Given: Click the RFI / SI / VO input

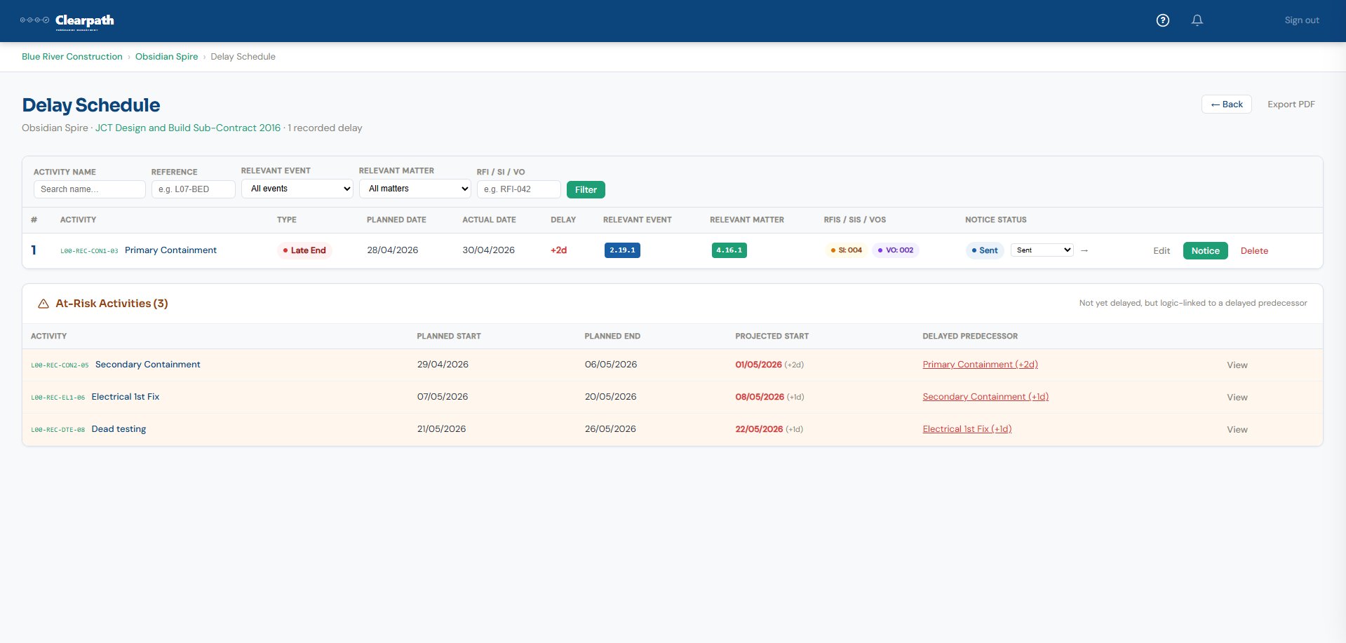Looking at the screenshot, I should pyautogui.click(x=519, y=189).
